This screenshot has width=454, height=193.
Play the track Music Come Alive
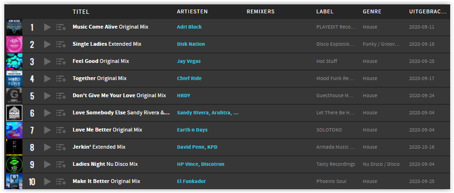pyautogui.click(x=48, y=27)
